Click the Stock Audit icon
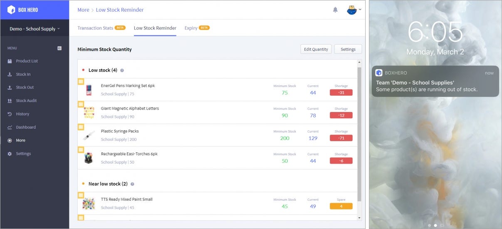The image size is (502, 229). (x=10, y=101)
